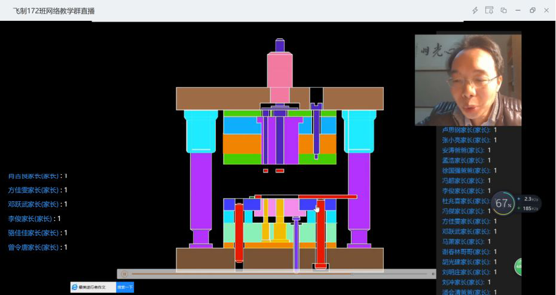Click the lightning bolt icon in title bar
This screenshot has width=556, height=295.
(475, 10)
